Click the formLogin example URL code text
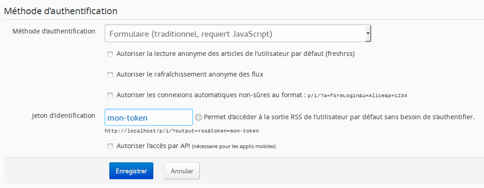Screen dimensions: 484x188 click(x=358, y=96)
